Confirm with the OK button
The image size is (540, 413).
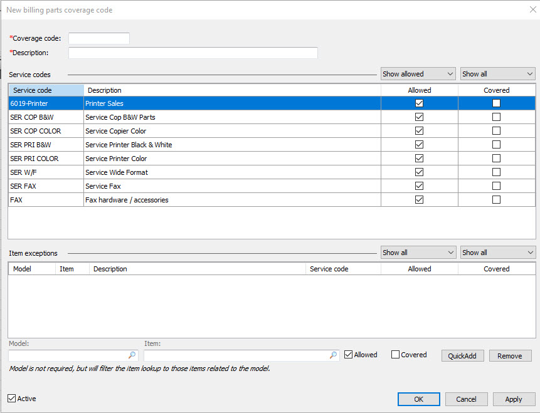419,399
